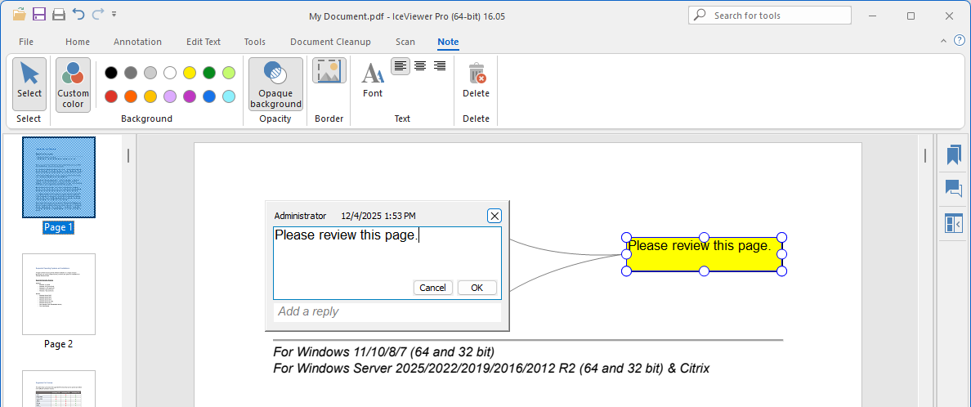Delete the selected note
The width and height of the screenshot is (971, 407).
pyautogui.click(x=477, y=80)
